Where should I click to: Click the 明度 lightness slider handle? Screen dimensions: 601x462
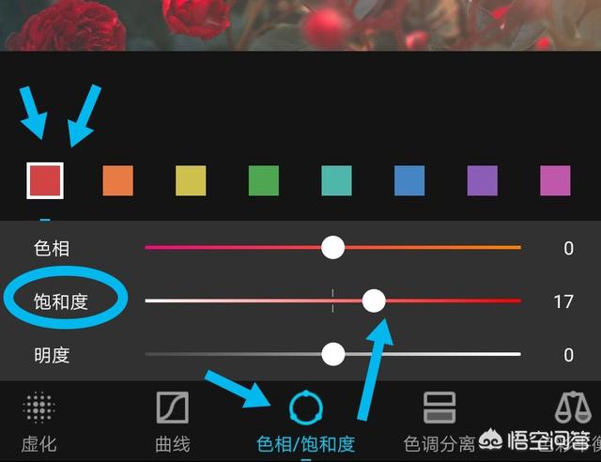[333, 354]
